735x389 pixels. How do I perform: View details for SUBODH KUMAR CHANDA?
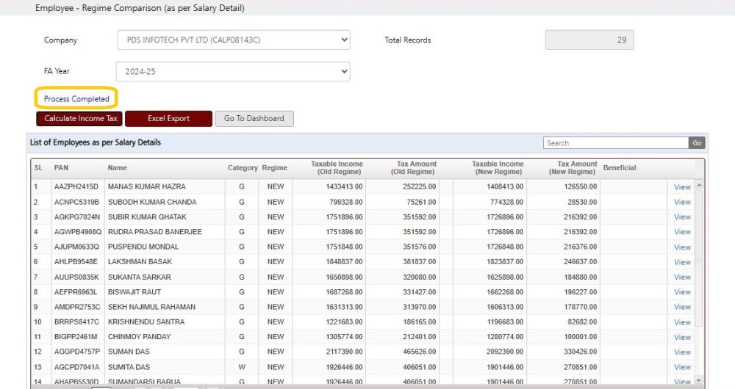click(x=682, y=202)
